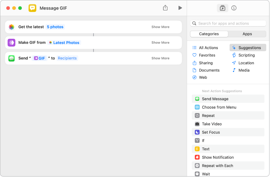Click the Recipients field in the Send action
This screenshot has height=177, width=270.
[67, 58]
